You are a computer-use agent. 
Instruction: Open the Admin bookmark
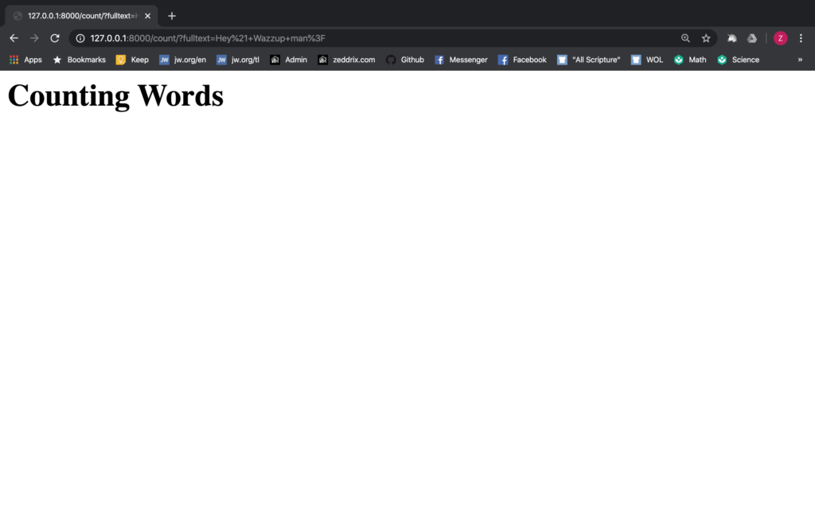tap(288, 60)
